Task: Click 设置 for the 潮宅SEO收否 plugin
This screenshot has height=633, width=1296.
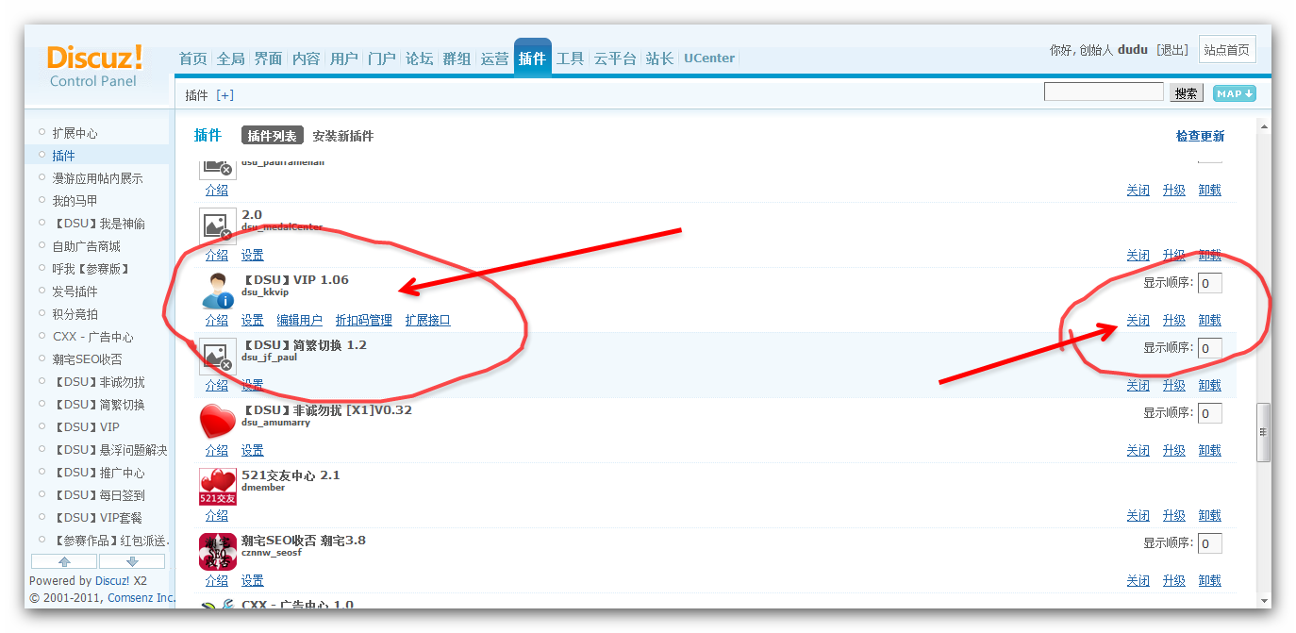Action: [252, 581]
